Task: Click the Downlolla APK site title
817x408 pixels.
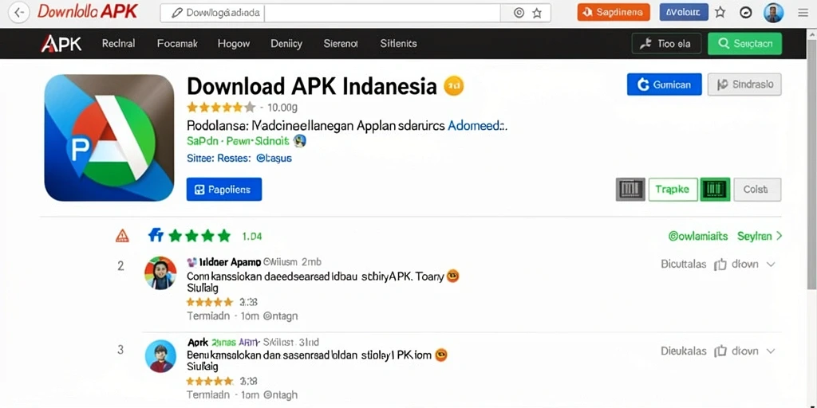Action: point(87,12)
